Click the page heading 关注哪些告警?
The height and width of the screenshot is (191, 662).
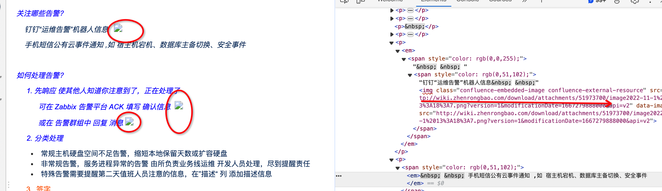(40, 13)
